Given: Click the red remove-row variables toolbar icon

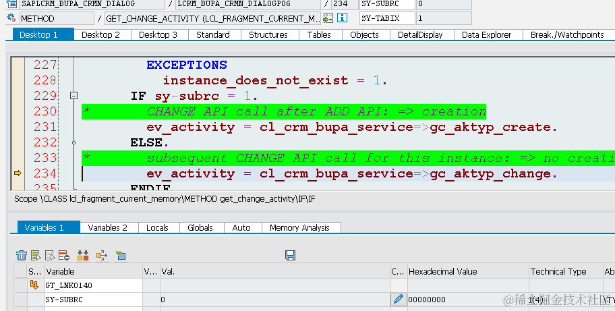Looking at the screenshot, I should [x=64, y=256].
